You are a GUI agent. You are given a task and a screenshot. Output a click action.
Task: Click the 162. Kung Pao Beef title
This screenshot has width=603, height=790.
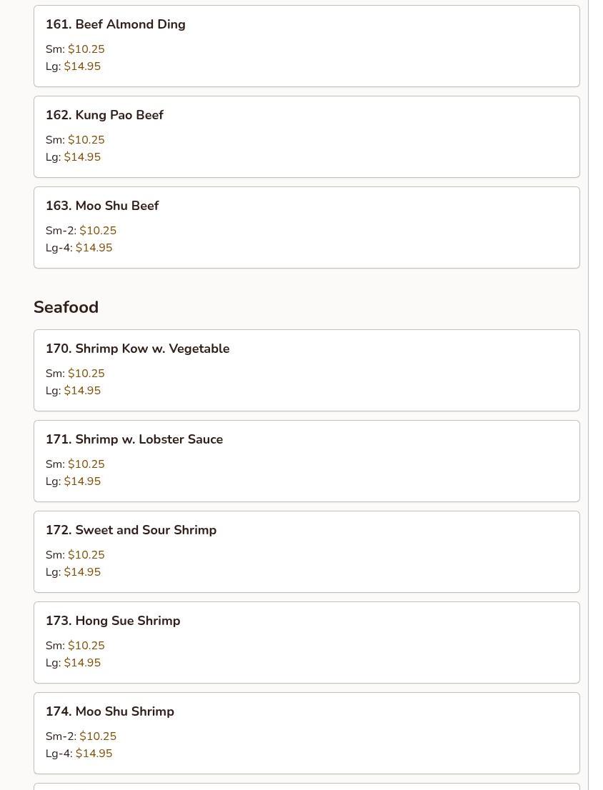tap(104, 115)
